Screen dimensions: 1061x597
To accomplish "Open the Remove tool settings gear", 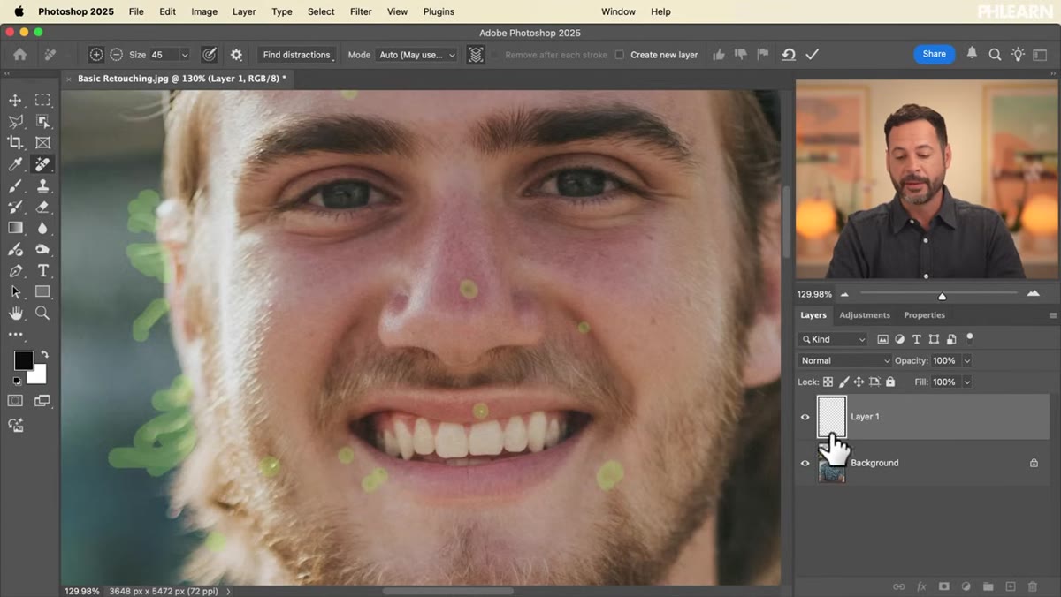I will 236,55.
